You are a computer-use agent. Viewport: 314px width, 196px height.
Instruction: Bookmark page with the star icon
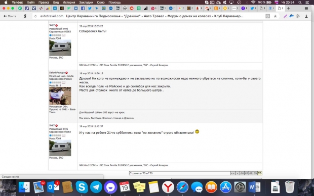[276, 16]
